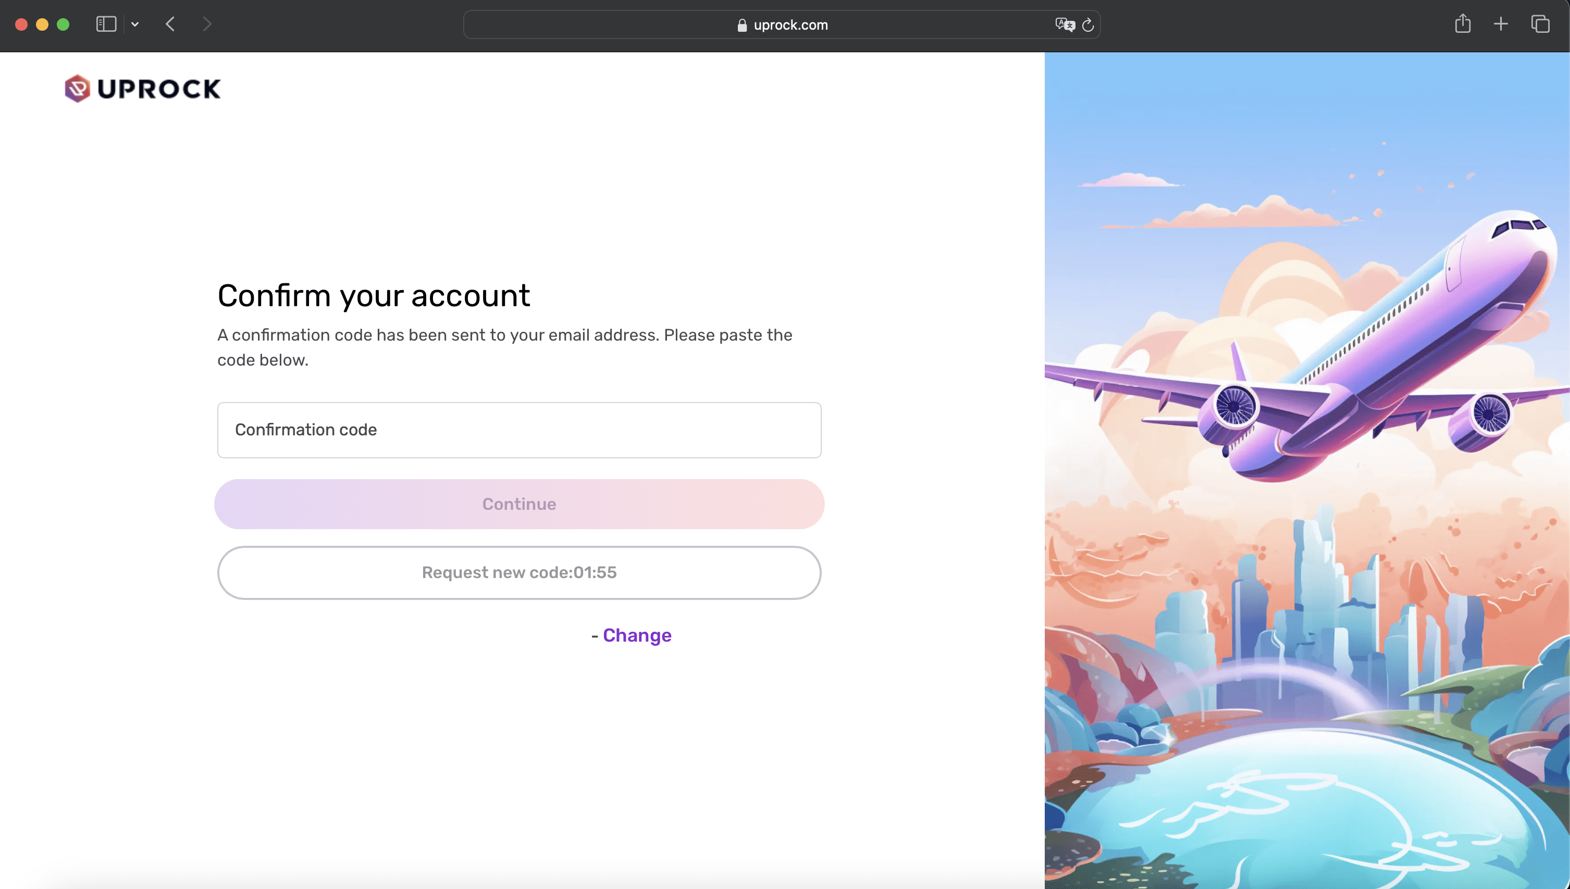Toggle the Safari sidebar icon
1570x889 pixels.
[106, 24]
